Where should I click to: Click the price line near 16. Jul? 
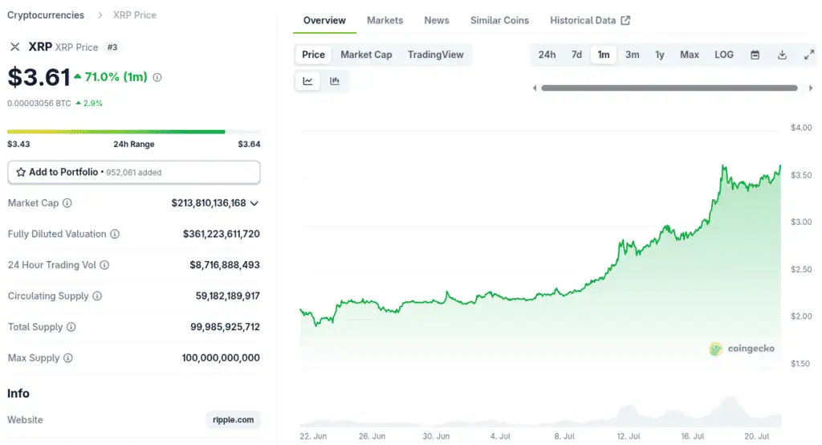pos(691,234)
